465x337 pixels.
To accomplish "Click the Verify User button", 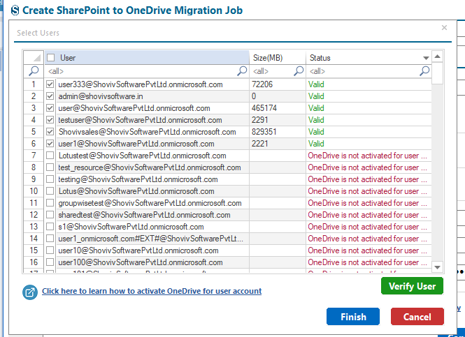I will coord(412,286).
